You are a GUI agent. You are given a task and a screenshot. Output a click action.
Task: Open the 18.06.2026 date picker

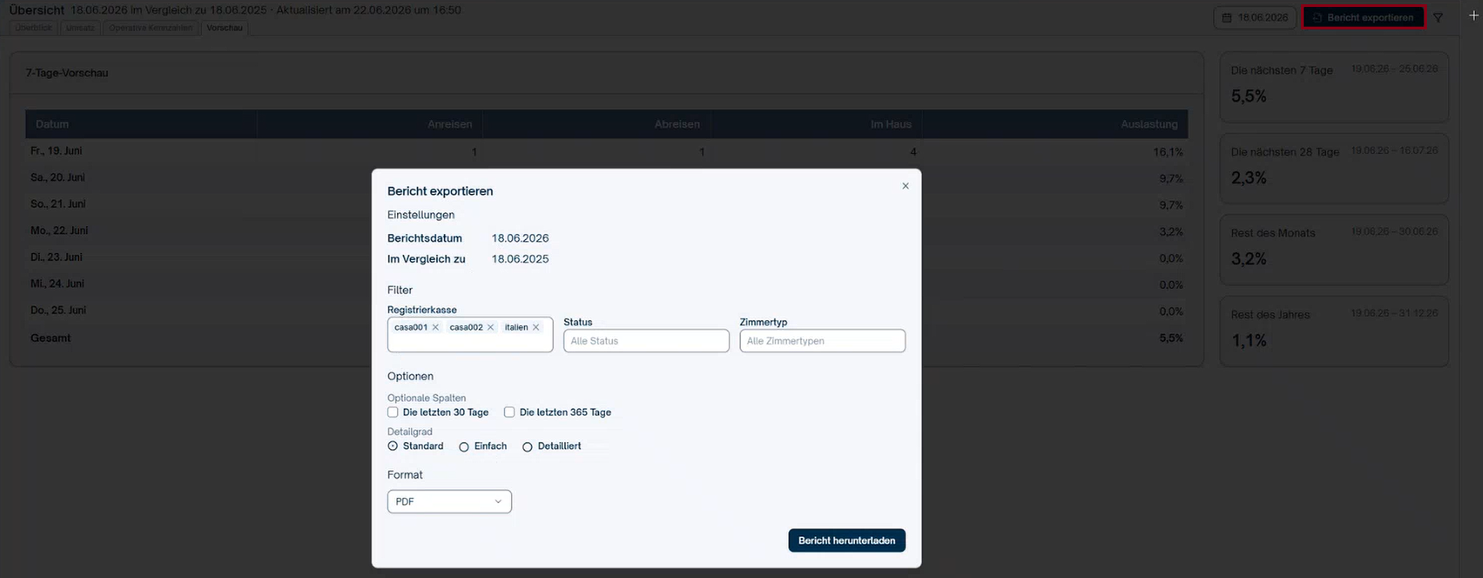[x=1256, y=18]
